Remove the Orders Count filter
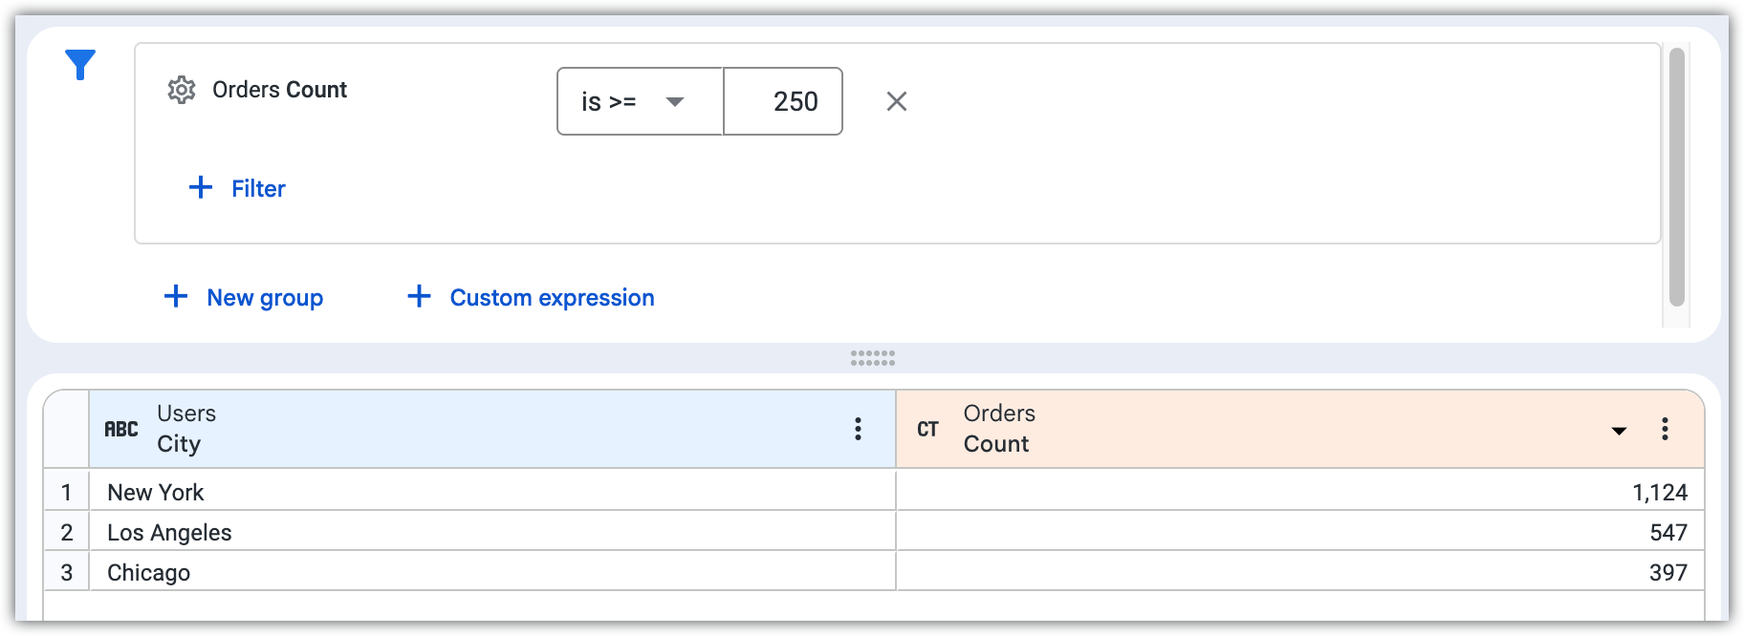 point(896,101)
